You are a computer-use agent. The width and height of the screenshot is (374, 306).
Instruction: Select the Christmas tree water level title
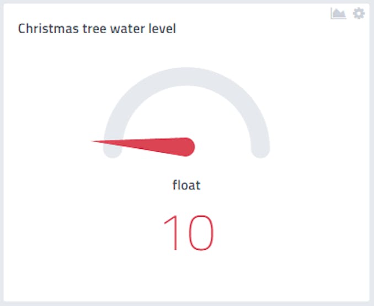click(x=97, y=29)
